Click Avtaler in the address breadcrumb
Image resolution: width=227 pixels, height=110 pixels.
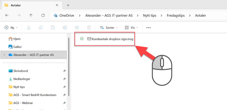(x=200, y=16)
